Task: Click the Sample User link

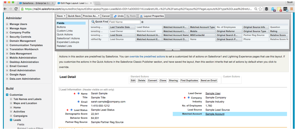Action: tap(213, 93)
